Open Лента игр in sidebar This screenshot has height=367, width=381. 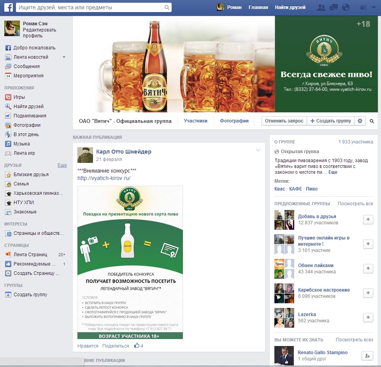click(20, 153)
